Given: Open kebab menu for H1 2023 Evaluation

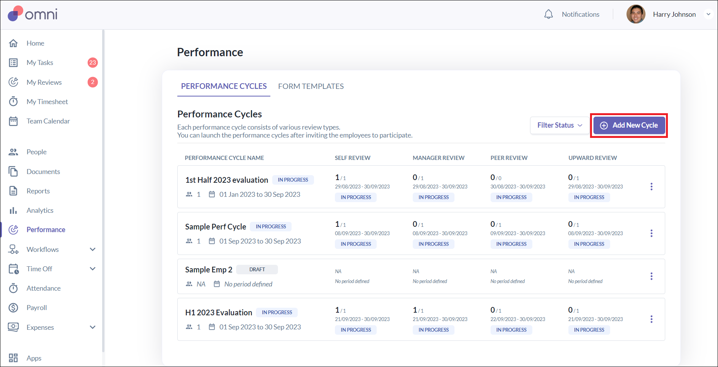Looking at the screenshot, I should tap(651, 319).
